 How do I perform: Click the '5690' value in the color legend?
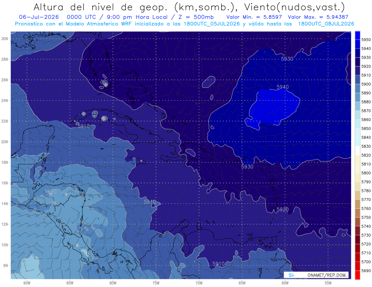point(366,271)
